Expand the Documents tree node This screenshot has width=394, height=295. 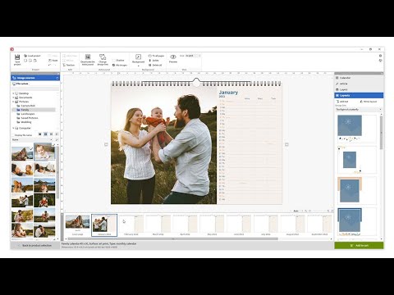tap(13, 98)
